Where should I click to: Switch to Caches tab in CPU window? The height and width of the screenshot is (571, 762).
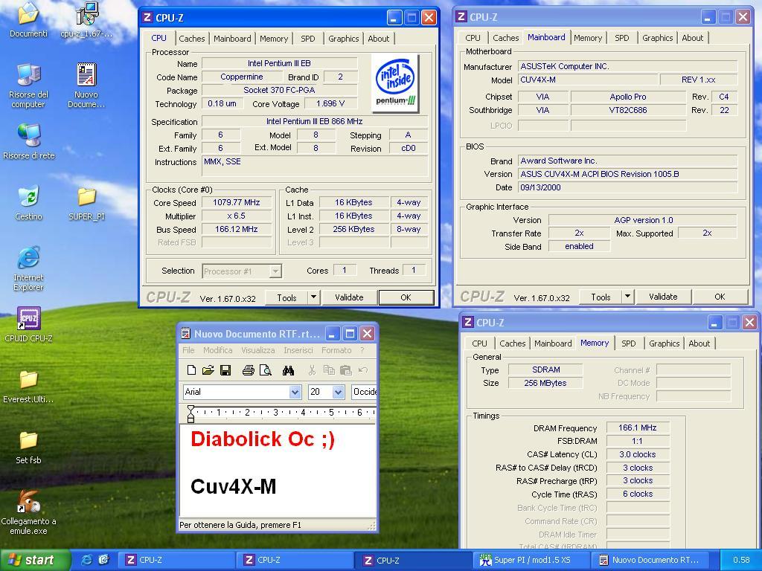coord(191,39)
